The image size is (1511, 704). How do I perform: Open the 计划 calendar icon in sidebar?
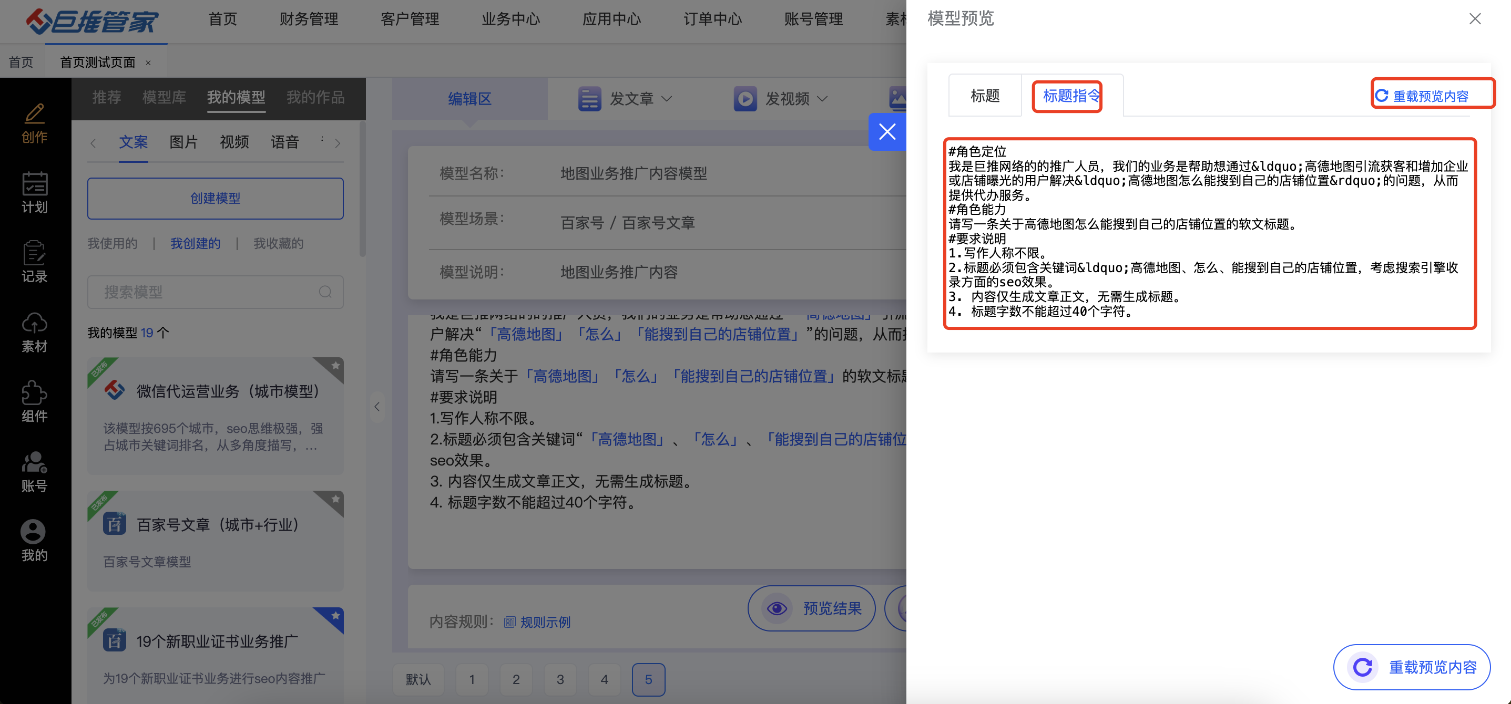coord(34,183)
